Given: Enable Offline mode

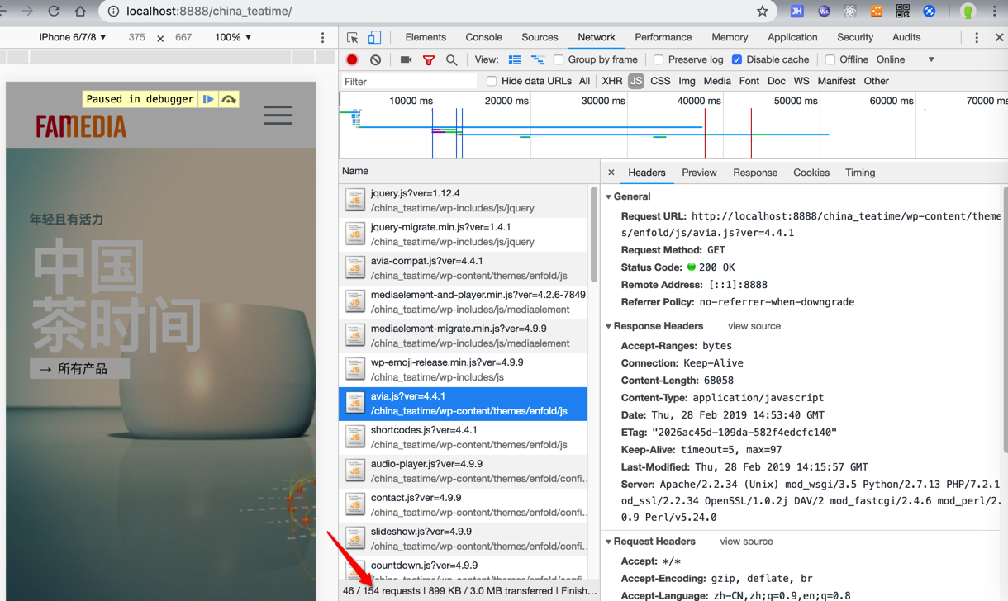Looking at the screenshot, I should coord(830,59).
